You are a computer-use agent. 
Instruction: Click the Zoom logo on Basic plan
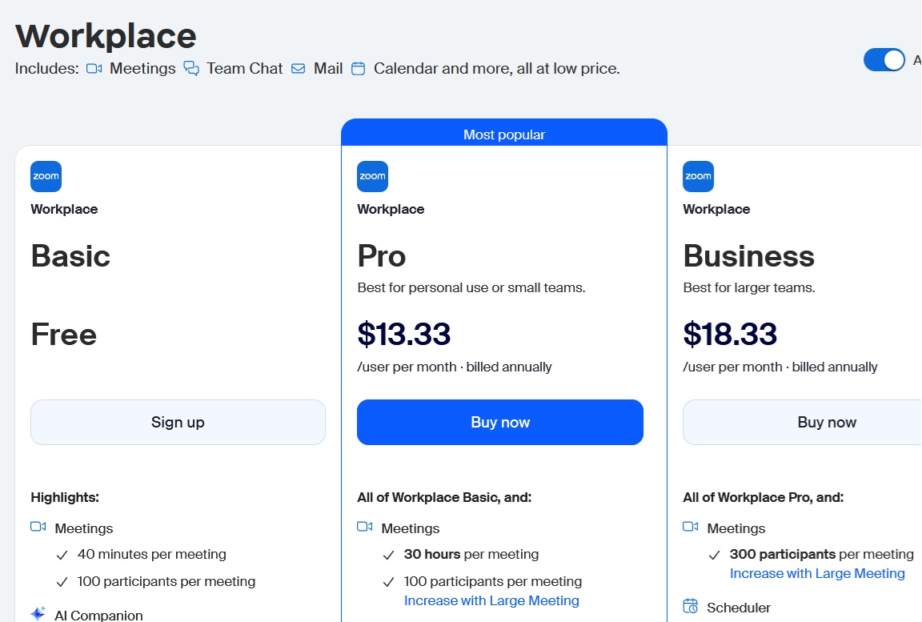click(46, 177)
